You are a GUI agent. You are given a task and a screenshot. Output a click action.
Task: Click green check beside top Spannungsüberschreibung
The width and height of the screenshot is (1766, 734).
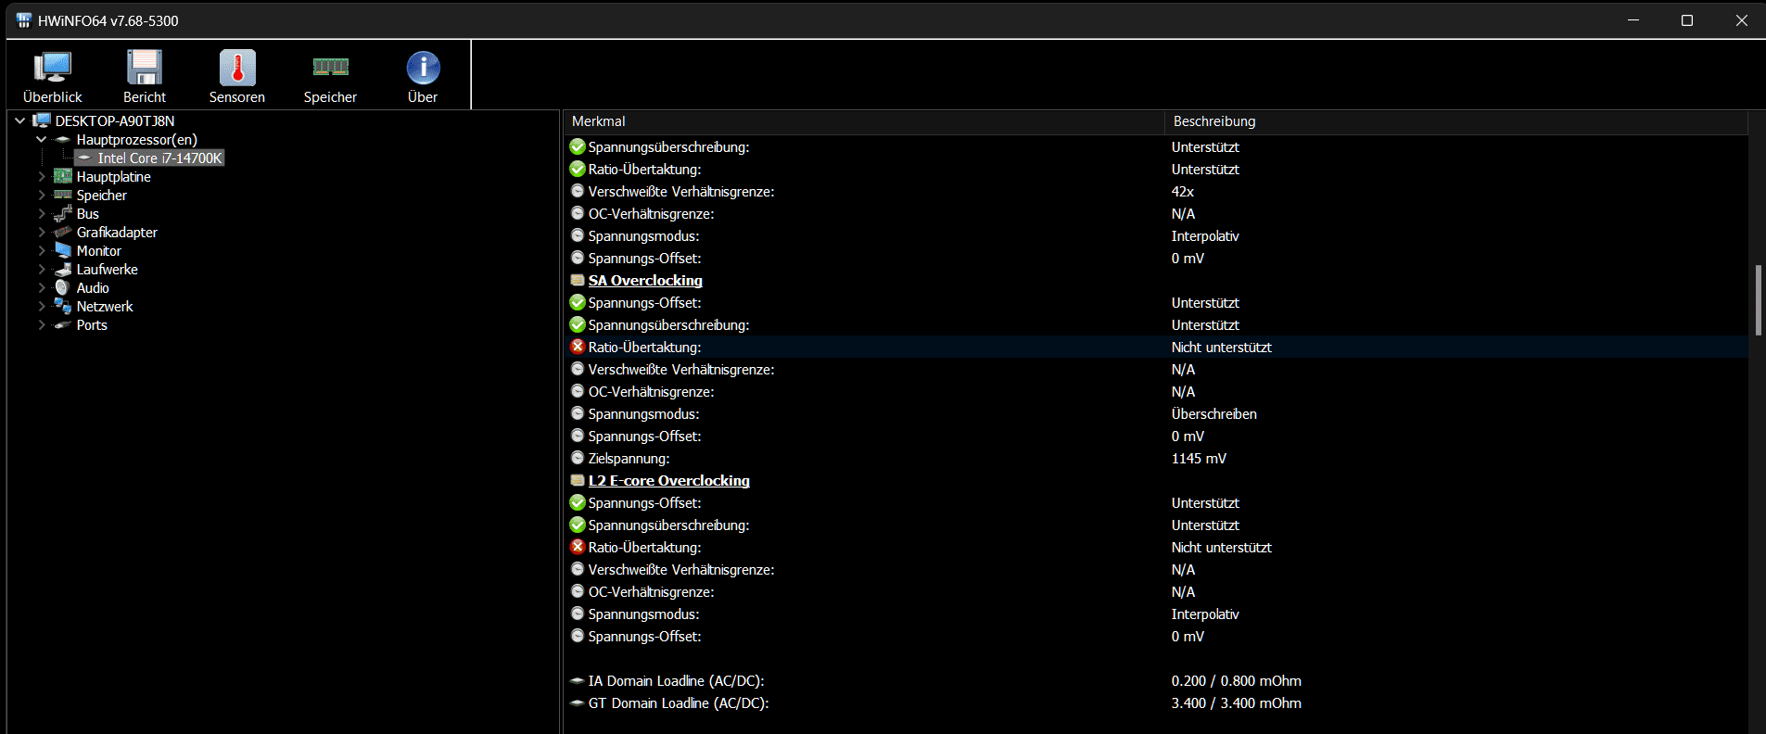(x=578, y=146)
